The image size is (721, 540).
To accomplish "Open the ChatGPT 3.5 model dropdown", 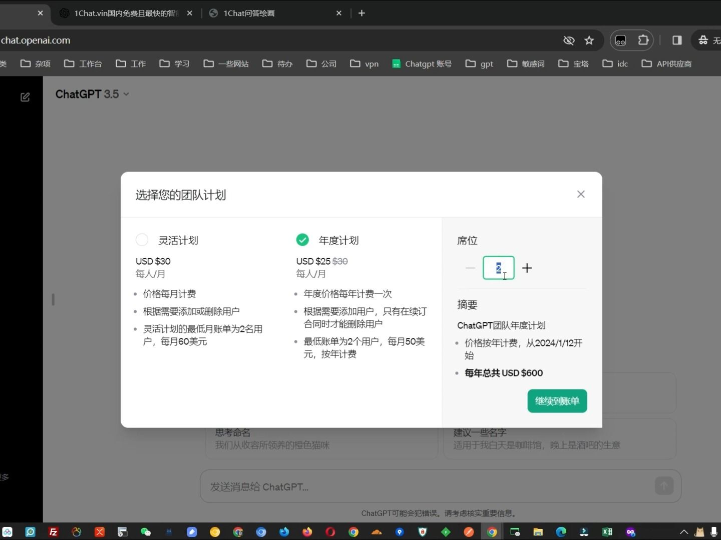I will pyautogui.click(x=92, y=94).
